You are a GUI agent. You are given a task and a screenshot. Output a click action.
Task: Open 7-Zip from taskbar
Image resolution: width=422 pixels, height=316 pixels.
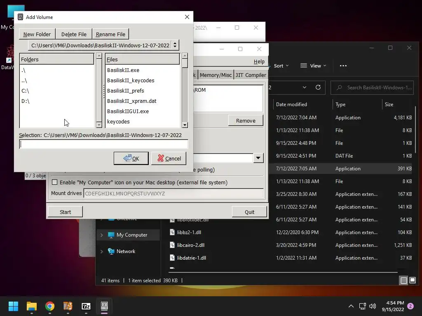86,306
